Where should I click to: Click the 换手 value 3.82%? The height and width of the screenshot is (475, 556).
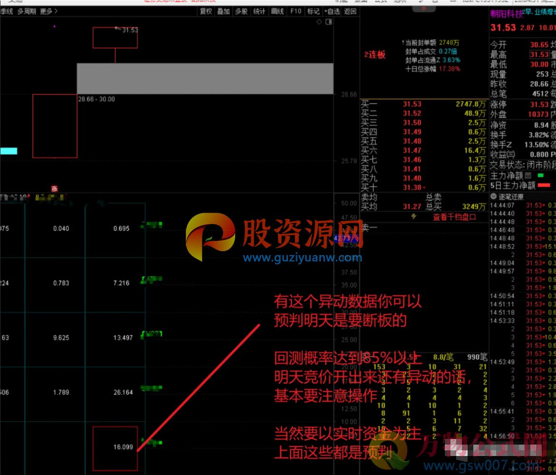538,135
